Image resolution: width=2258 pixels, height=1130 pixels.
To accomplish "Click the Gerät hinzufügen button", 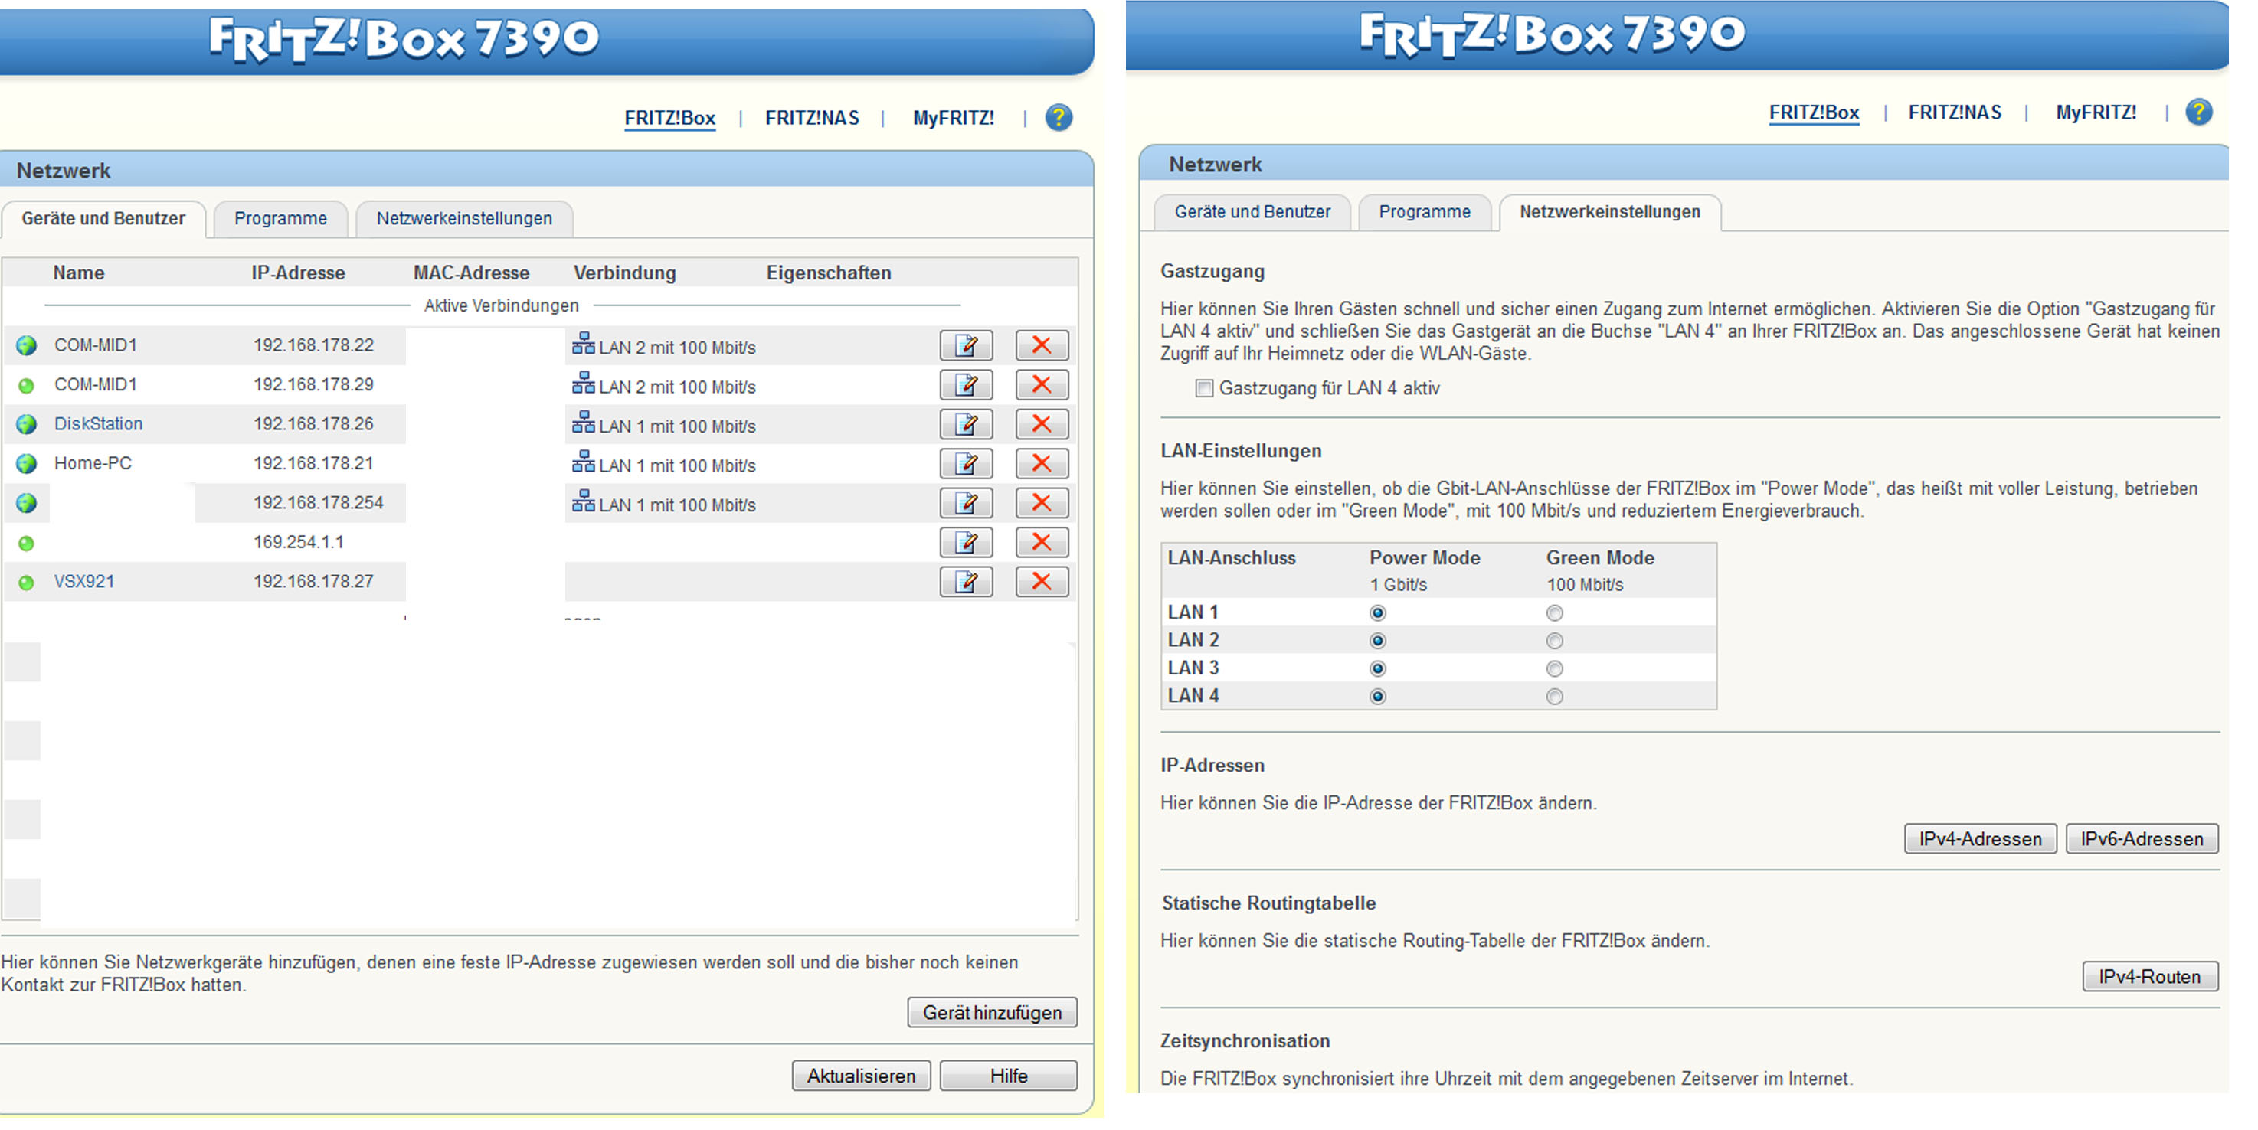I will pyautogui.click(x=991, y=1013).
